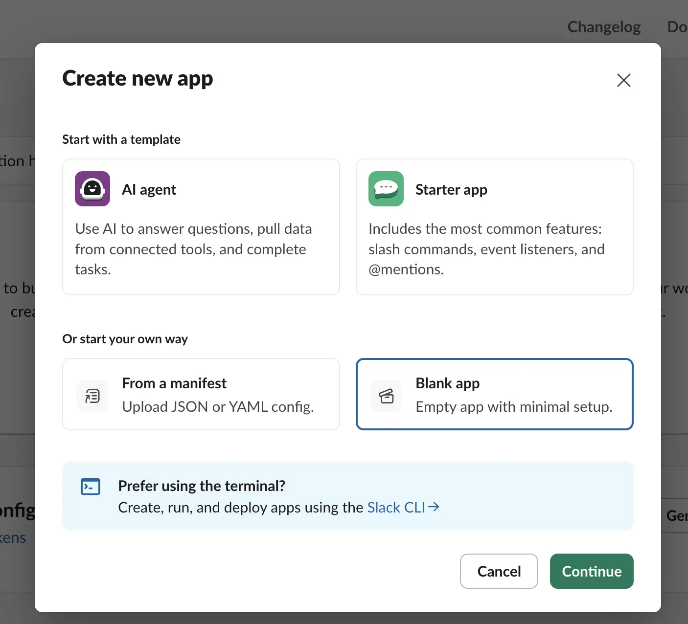Select the AI agent template card
The image size is (688, 624).
click(x=201, y=227)
